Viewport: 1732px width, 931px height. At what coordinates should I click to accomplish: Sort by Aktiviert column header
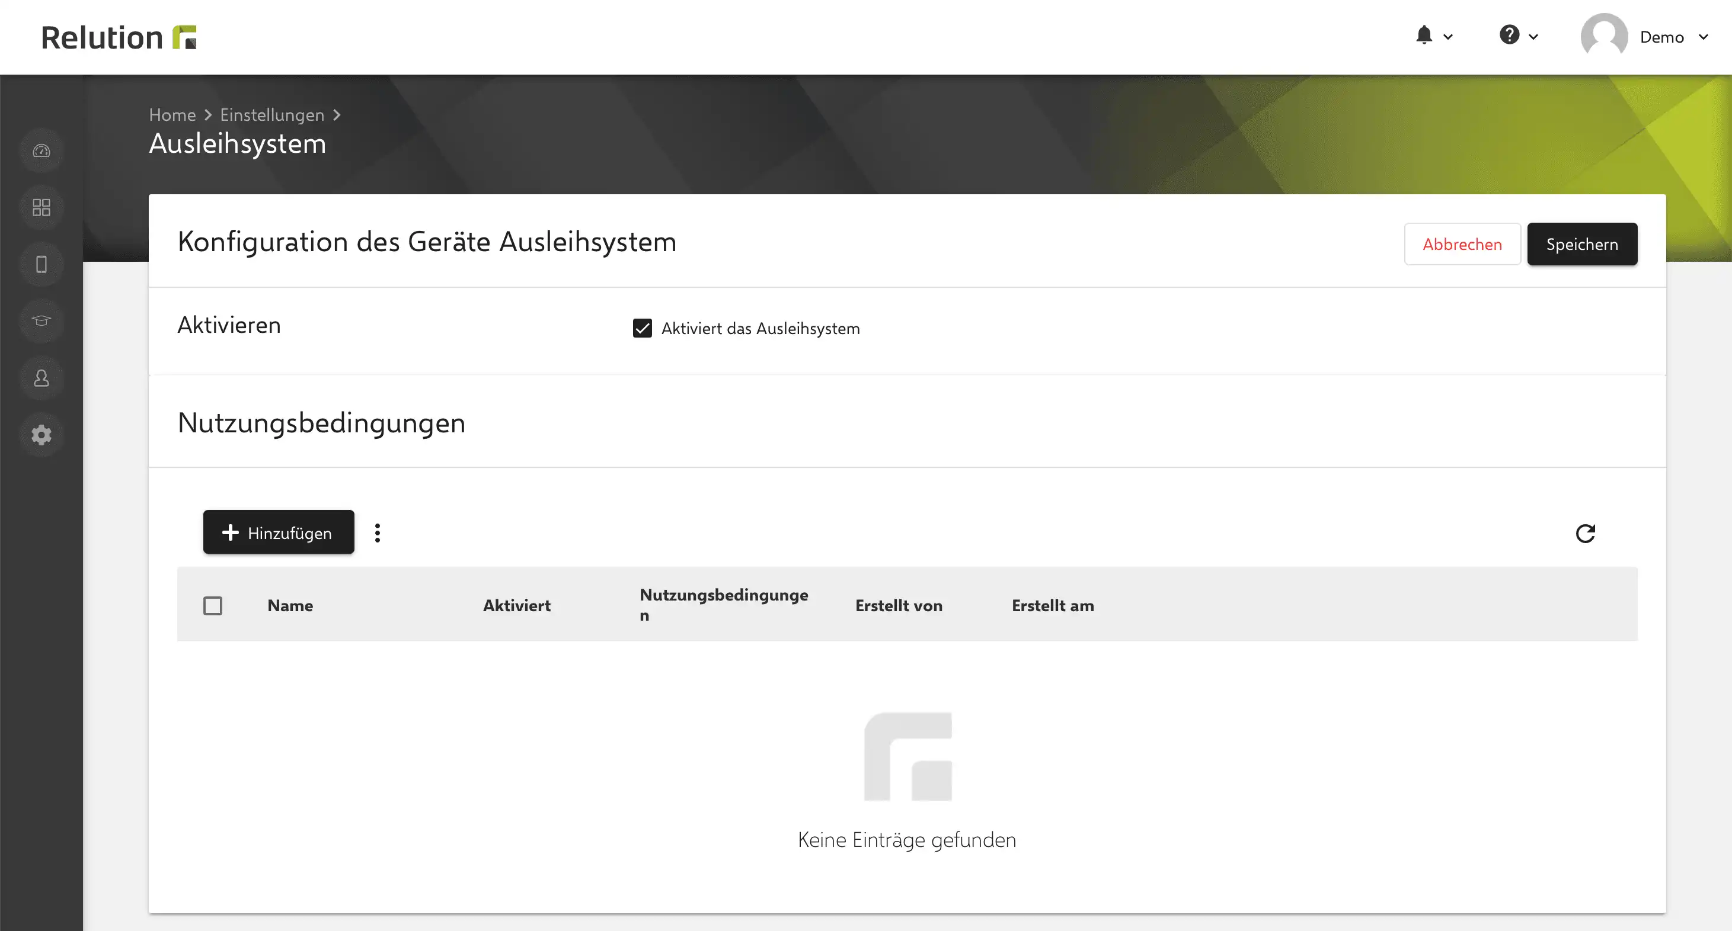pyautogui.click(x=516, y=606)
